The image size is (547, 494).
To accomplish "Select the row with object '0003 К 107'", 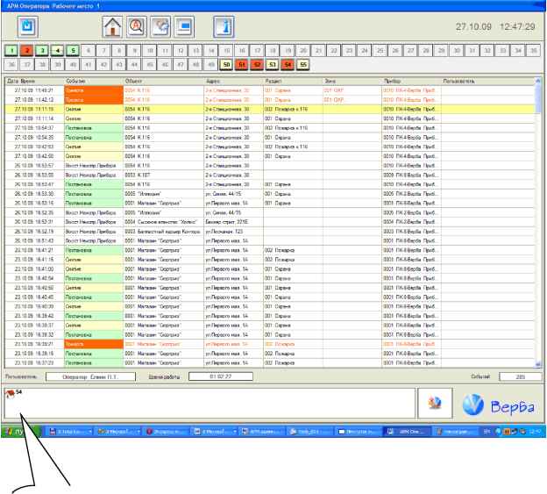I will pyautogui.click(x=269, y=175).
